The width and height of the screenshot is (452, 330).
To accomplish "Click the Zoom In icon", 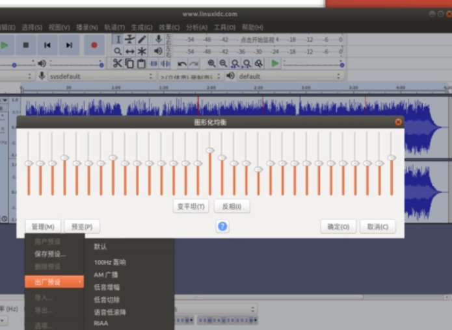I will point(211,64).
